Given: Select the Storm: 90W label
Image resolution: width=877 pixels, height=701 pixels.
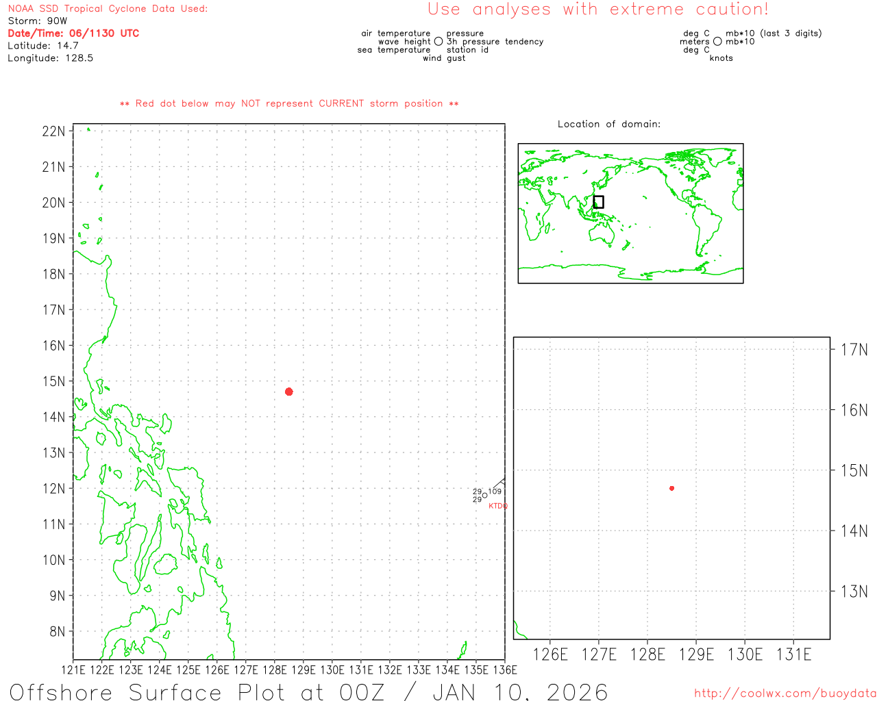Looking at the screenshot, I should (38, 21).
